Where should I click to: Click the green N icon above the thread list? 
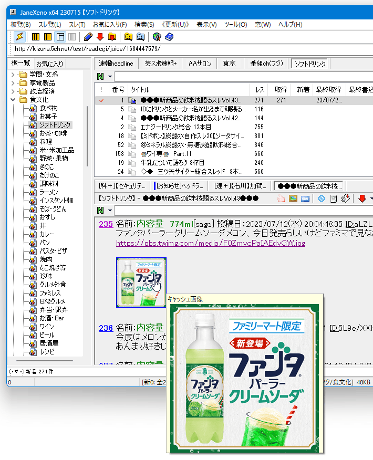click(x=100, y=77)
